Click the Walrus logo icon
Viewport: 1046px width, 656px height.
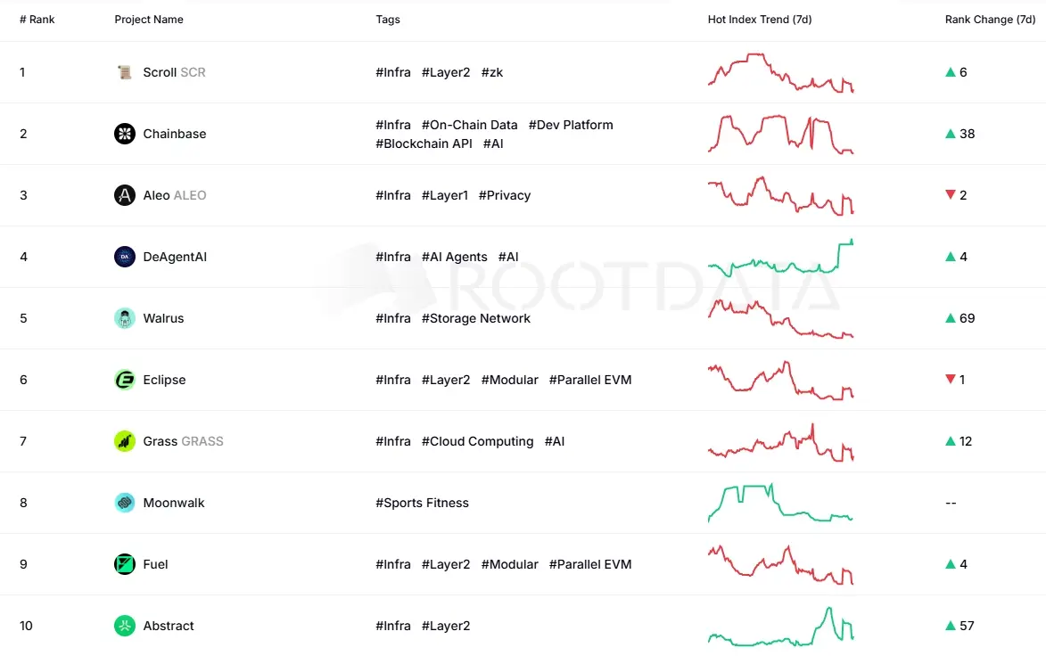coord(125,318)
